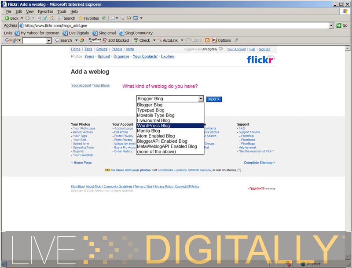This screenshot has width=352, height=268.
Task: Click the IE Back button
Action: coord(11,18)
